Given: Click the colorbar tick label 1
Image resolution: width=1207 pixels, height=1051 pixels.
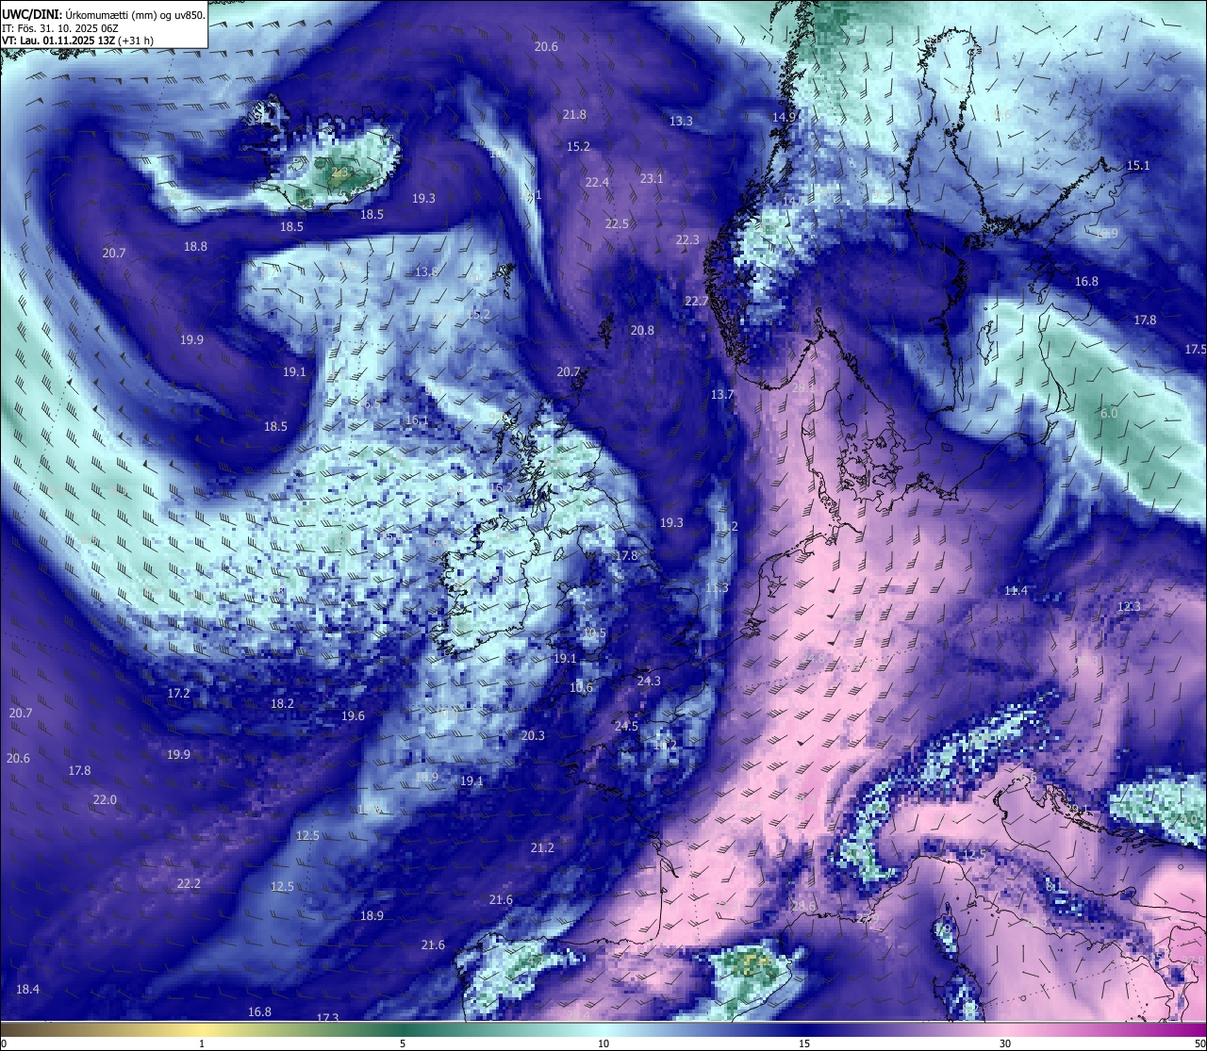Looking at the screenshot, I should [x=202, y=1043].
